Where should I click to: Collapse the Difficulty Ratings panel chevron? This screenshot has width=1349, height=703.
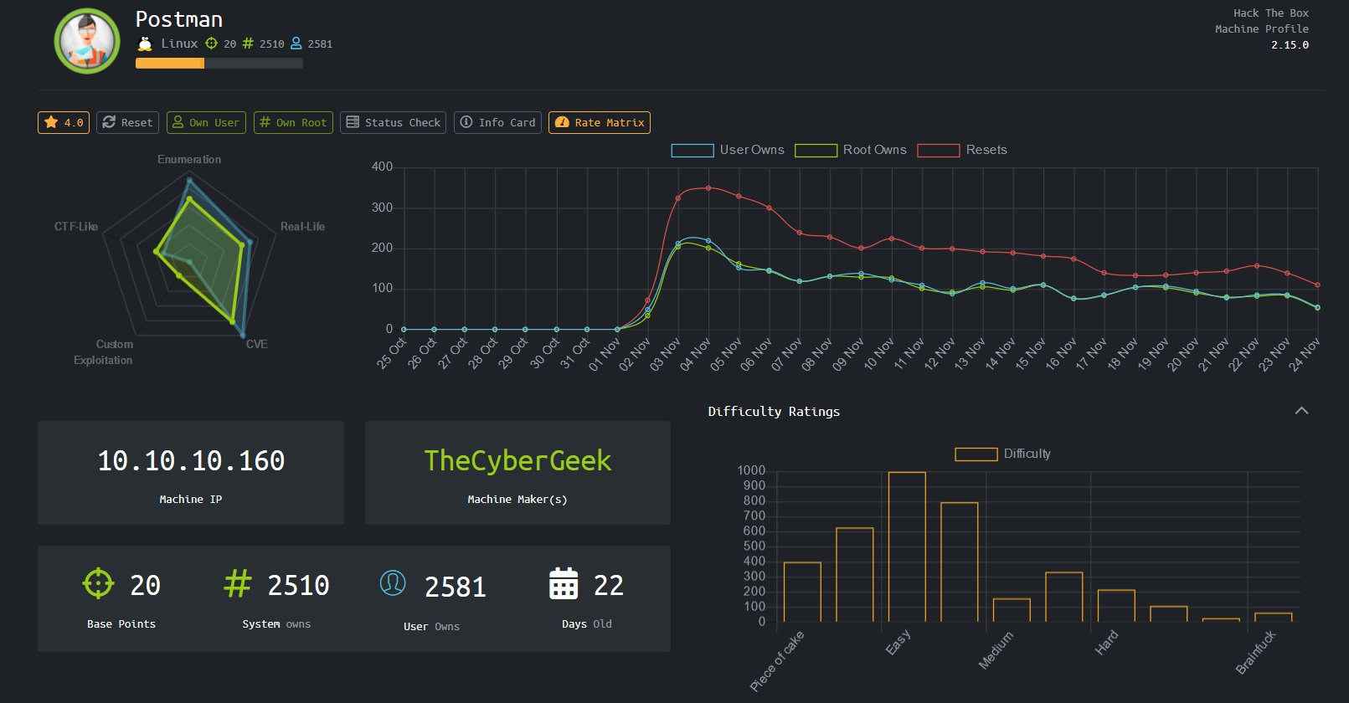click(1301, 411)
